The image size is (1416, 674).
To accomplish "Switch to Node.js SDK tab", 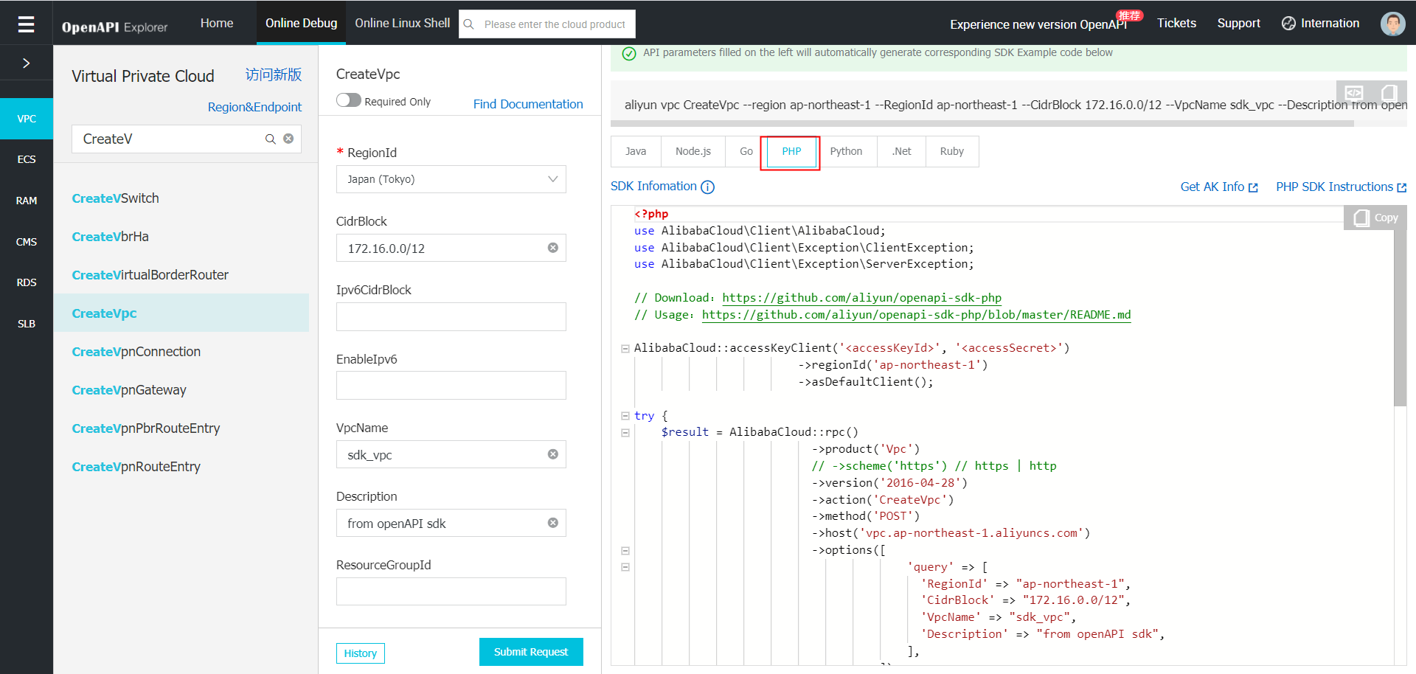I will click(693, 151).
